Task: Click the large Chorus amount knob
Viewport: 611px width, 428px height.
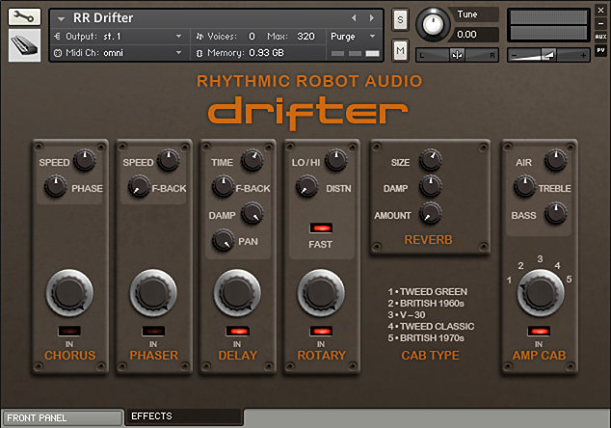Action: [69, 292]
